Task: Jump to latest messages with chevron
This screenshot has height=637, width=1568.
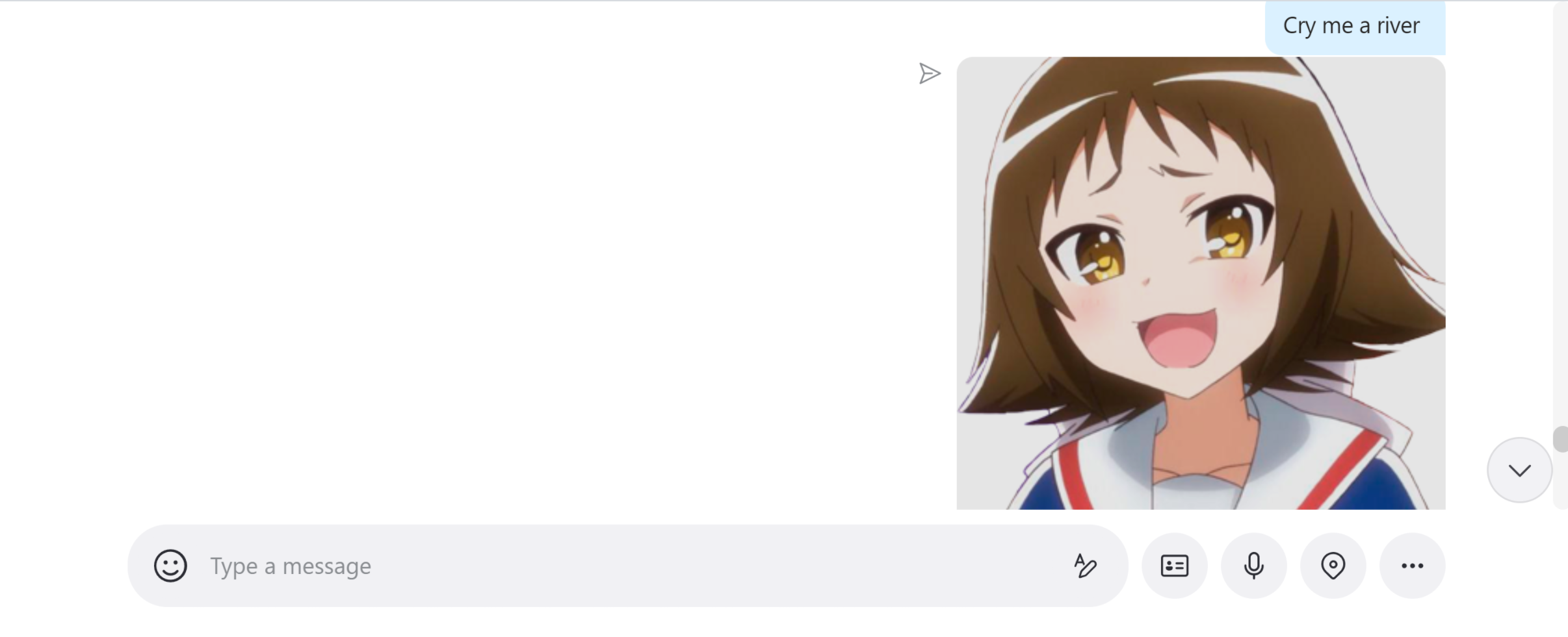Action: [x=1520, y=470]
